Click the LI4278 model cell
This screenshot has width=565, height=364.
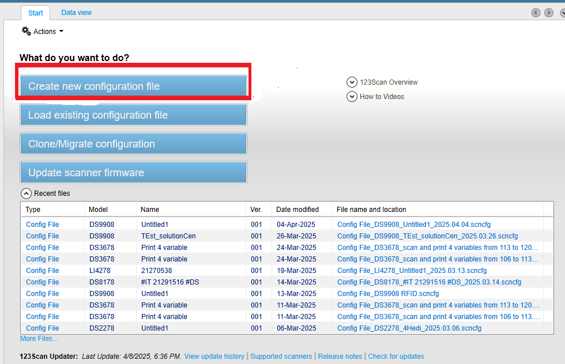coord(100,270)
